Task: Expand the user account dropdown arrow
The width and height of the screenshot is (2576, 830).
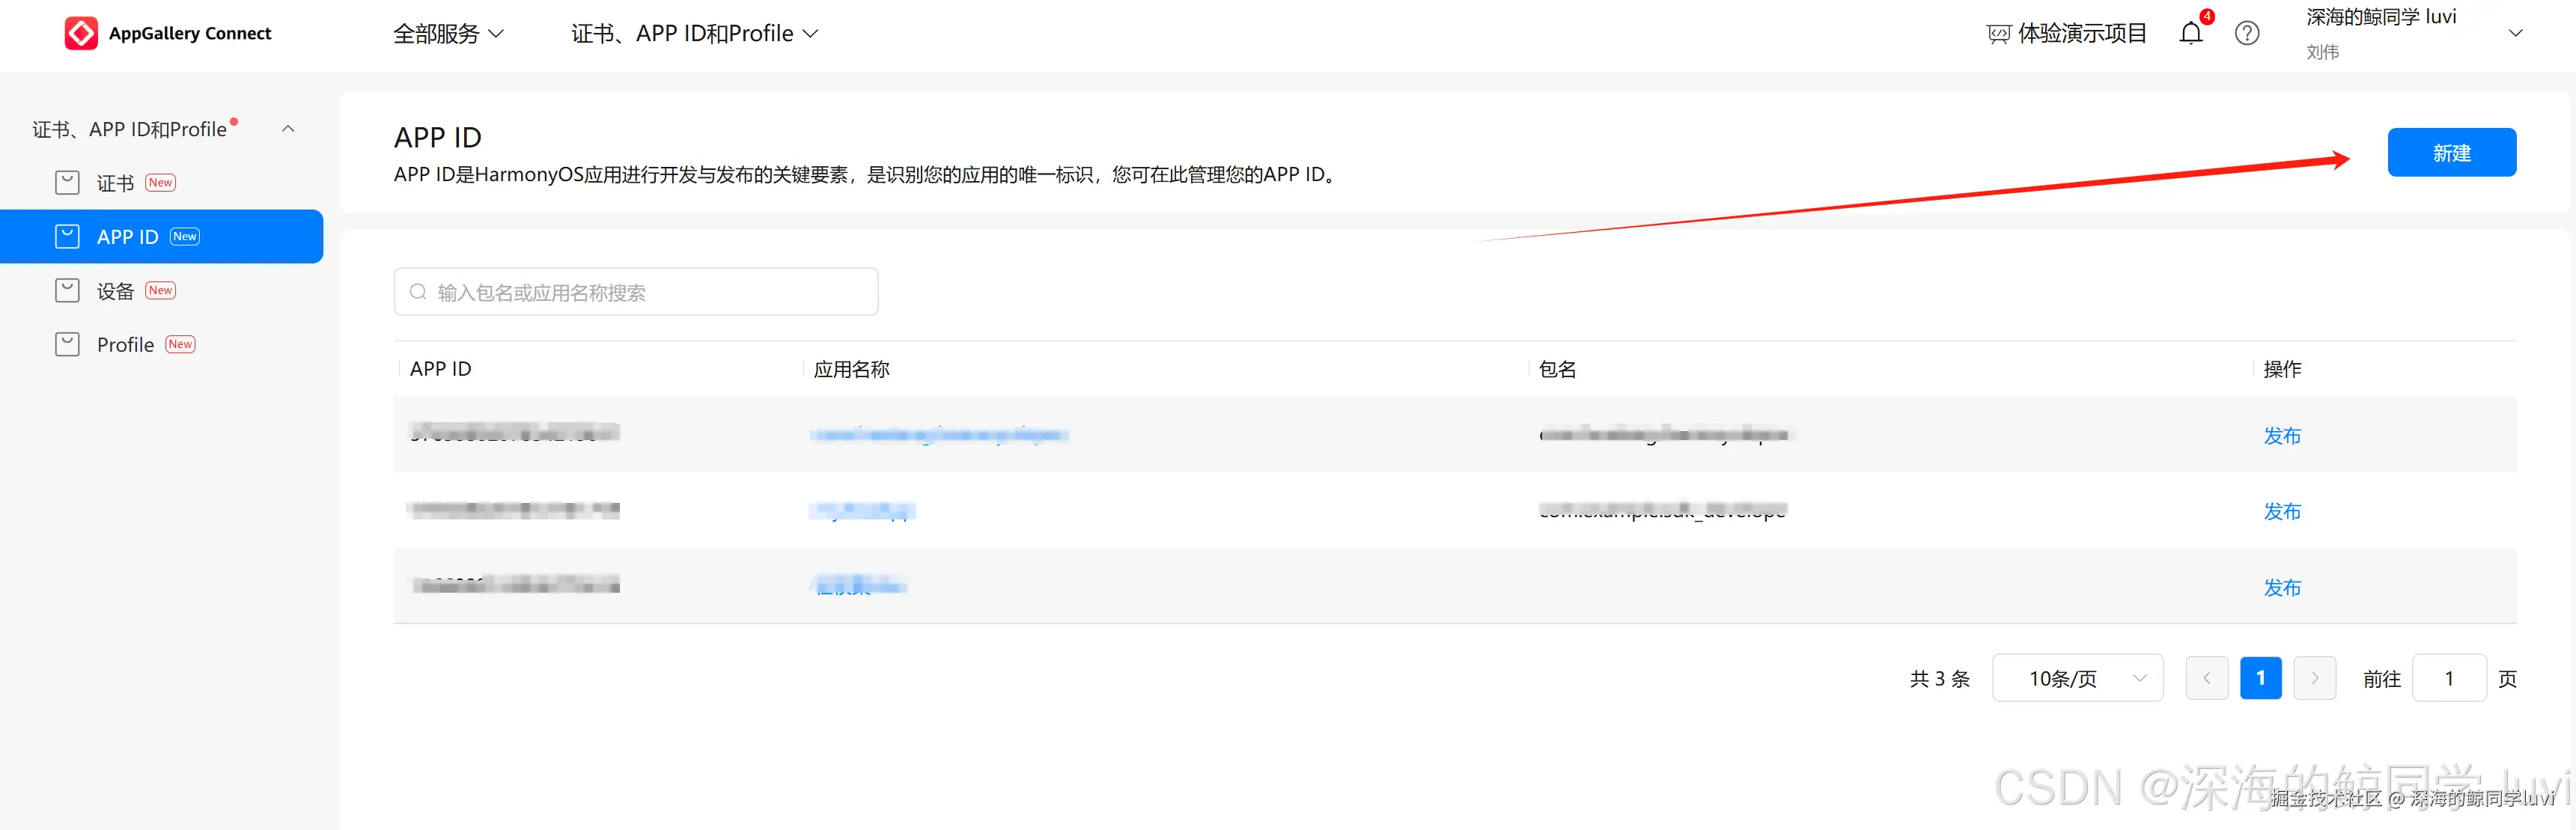Action: point(2516,33)
